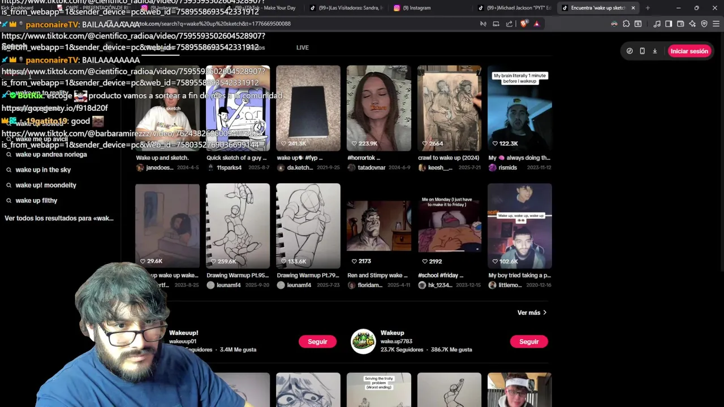Open Quick sketch of a guy video thumbnail

tap(238, 108)
